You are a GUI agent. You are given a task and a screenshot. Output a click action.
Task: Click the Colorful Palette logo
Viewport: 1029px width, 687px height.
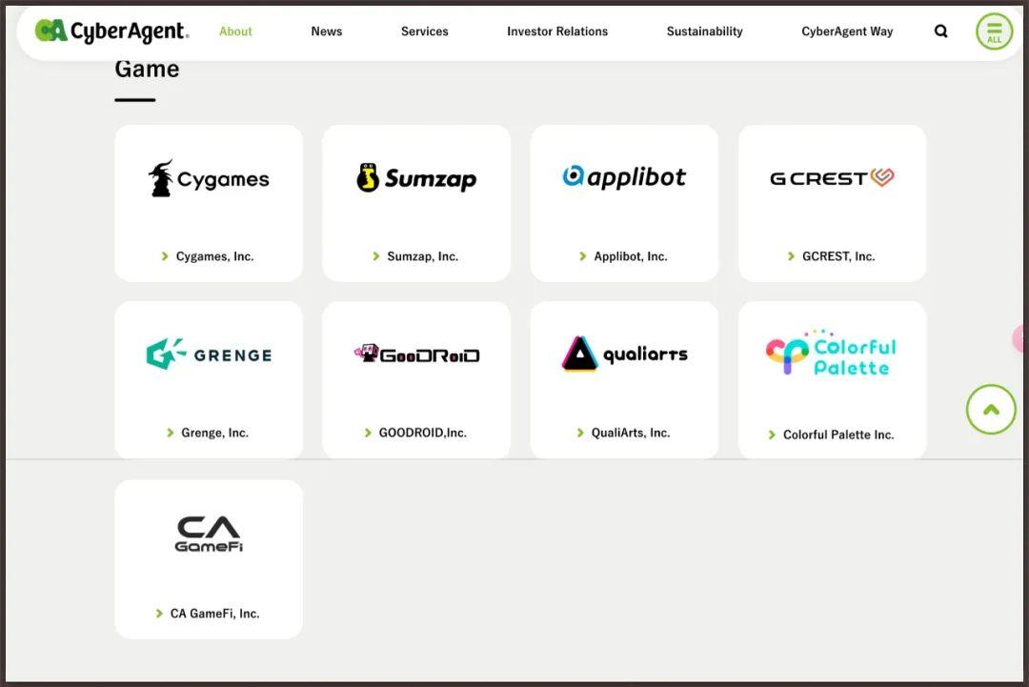pyautogui.click(x=832, y=354)
